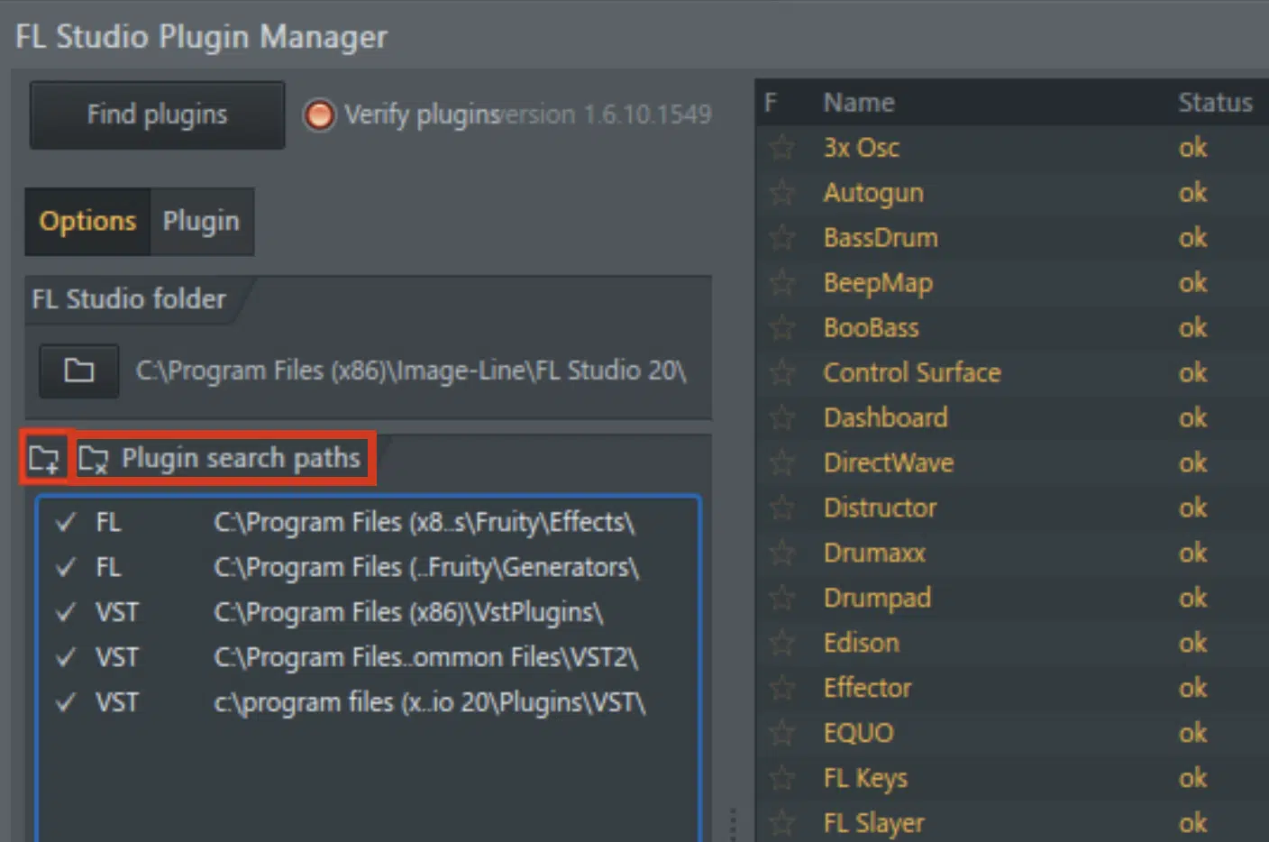Select the 3x Osc plugin name
1269x842 pixels.
click(x=862, y=147)
